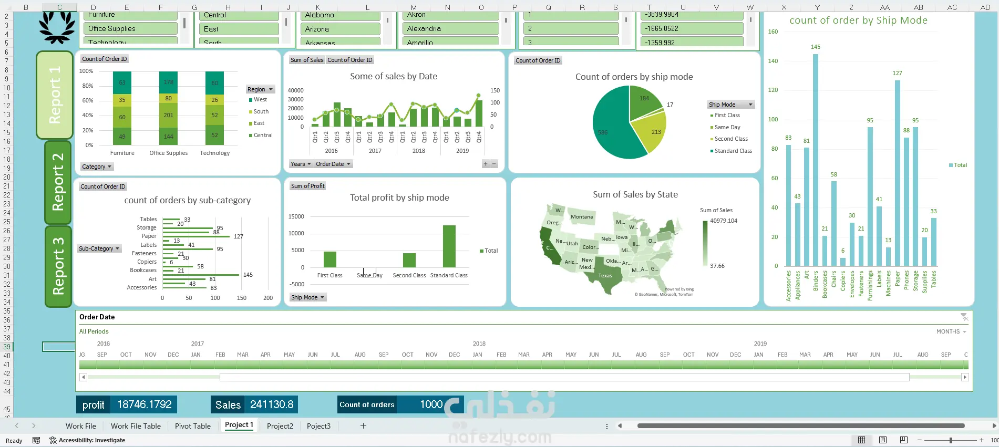Screen dimensions: 999x447
Task: Expand entire field plus button on sales chart
Action: [x=486, y=164]
